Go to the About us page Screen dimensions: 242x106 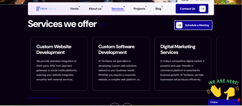(95, 9)
